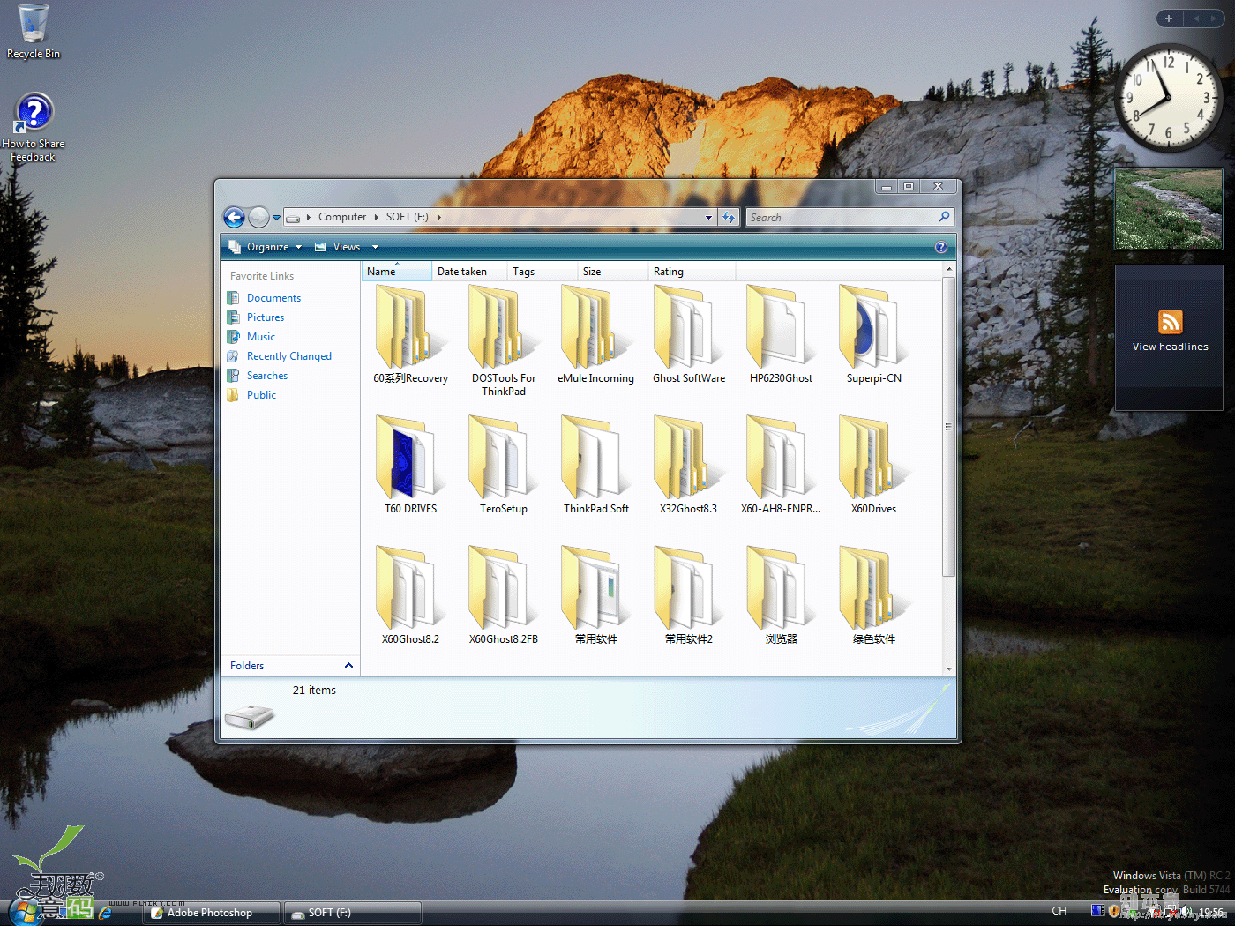Click the vertical scrollbar thumb

[948, 427]
